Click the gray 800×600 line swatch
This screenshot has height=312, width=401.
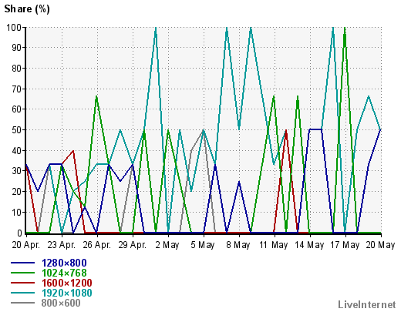[22, 303]
